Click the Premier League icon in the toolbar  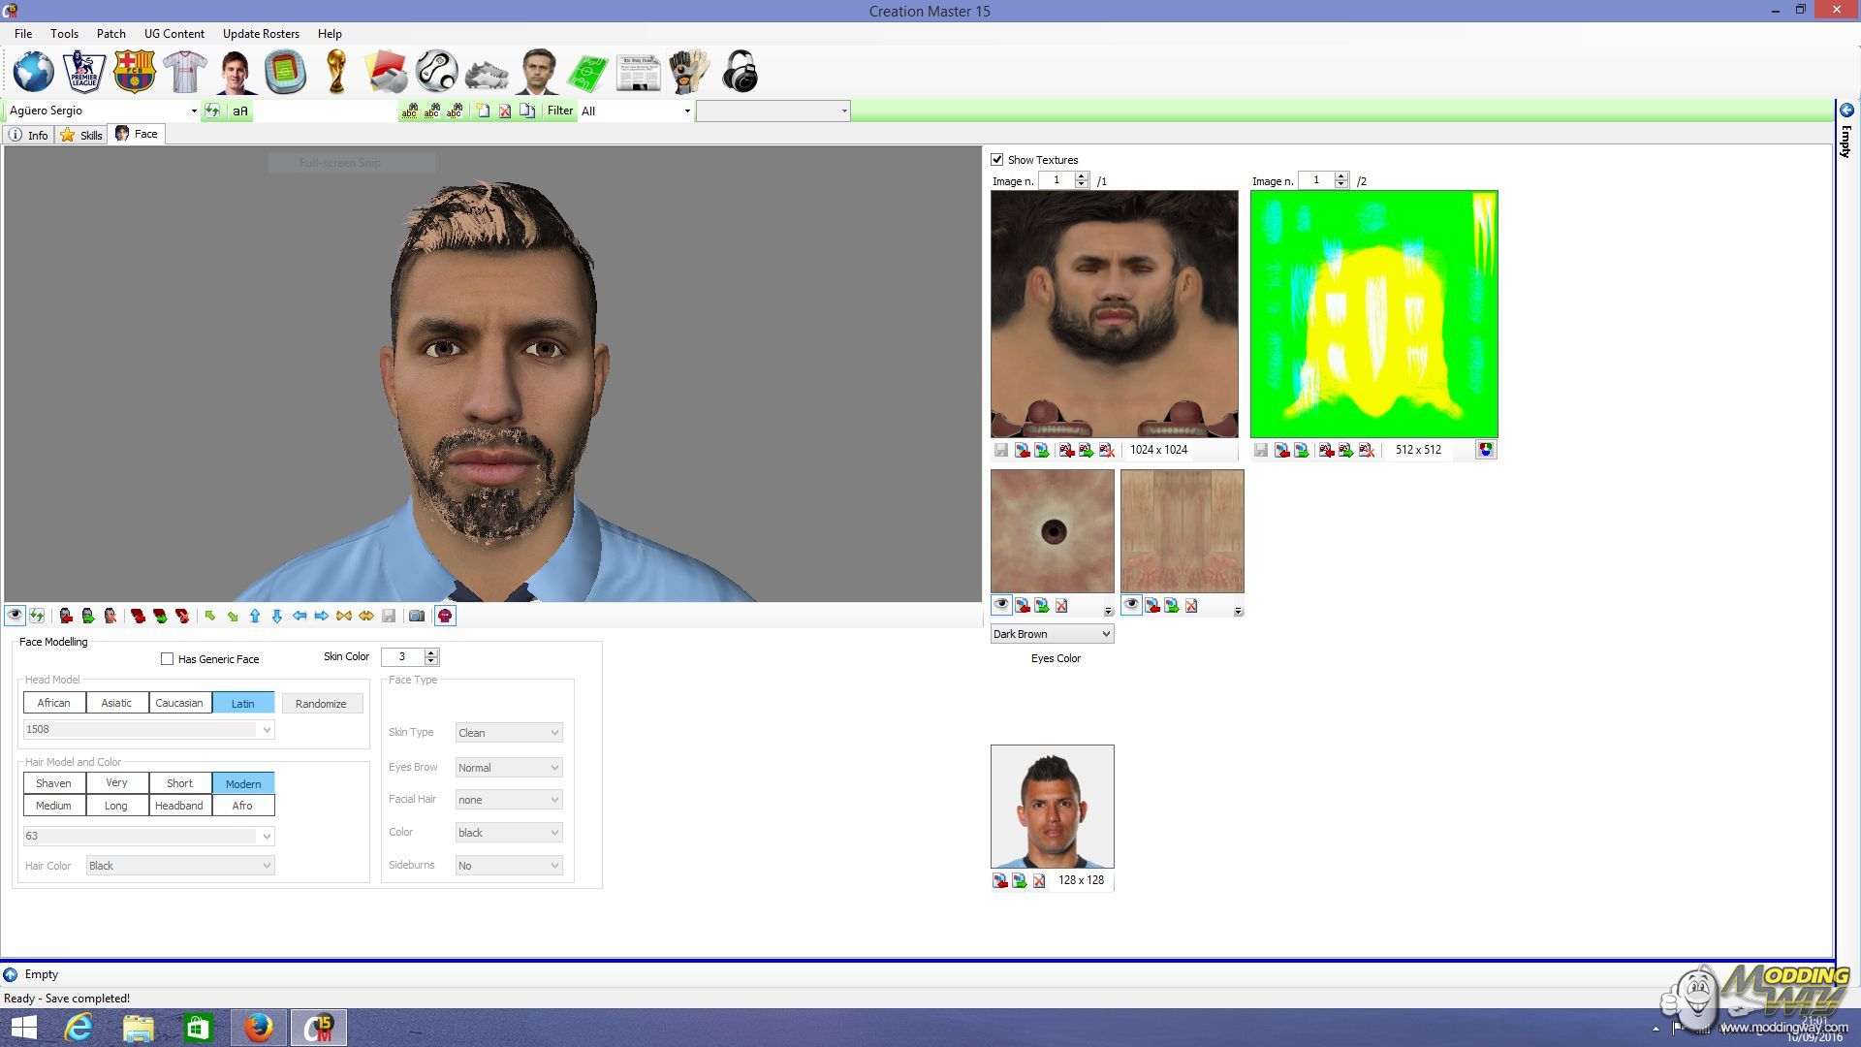pos(83,72)
